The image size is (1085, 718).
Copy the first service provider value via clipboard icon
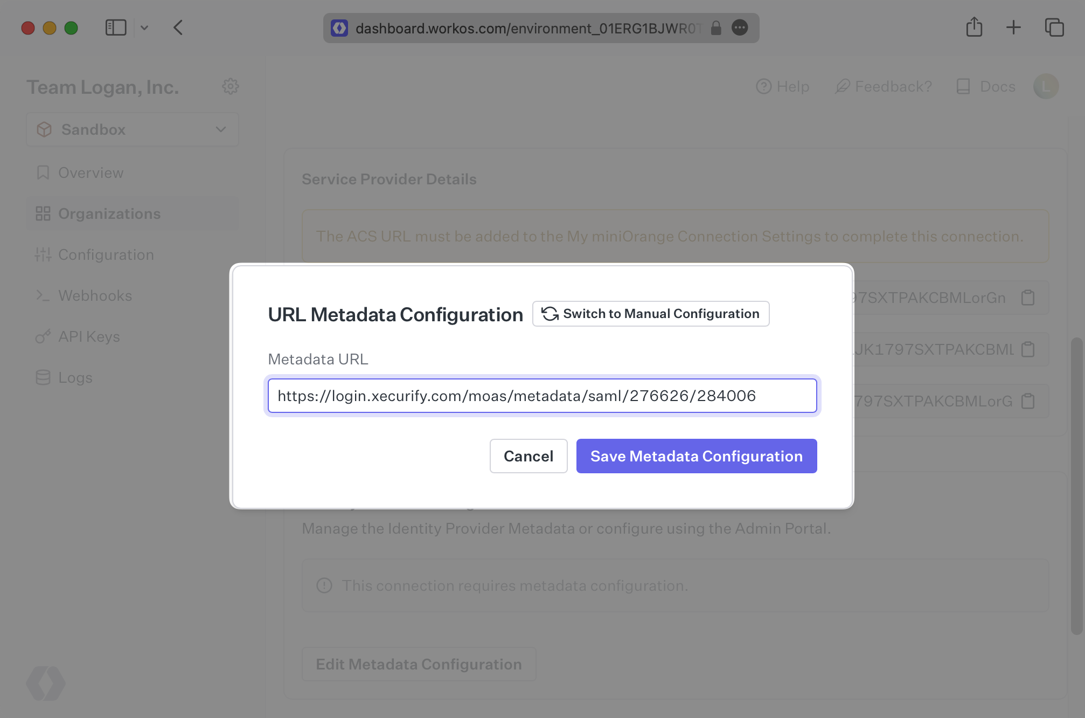pyautogui.click(x=1028, y=298)
